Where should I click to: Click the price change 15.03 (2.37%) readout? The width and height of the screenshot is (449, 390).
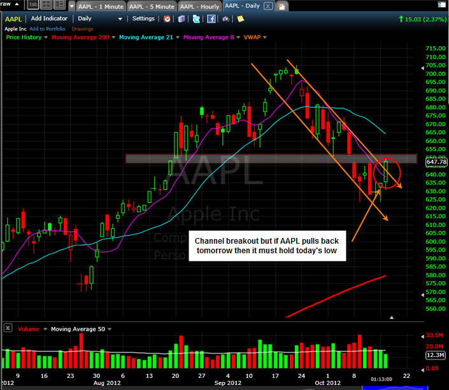(x=423, y=20)
